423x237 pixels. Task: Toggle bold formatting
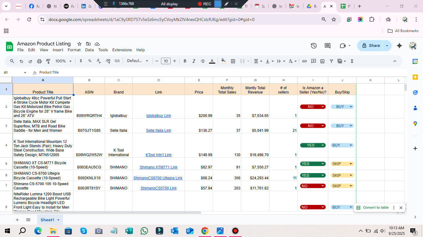tap(185, 61)
